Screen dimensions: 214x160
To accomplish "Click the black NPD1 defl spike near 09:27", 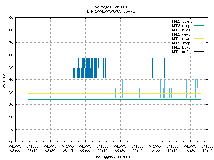I will pyautogui.click(x=117, y=103).
